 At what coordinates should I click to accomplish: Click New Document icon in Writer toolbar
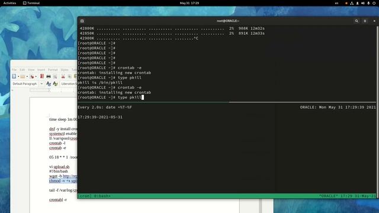[x=14, y=76]
